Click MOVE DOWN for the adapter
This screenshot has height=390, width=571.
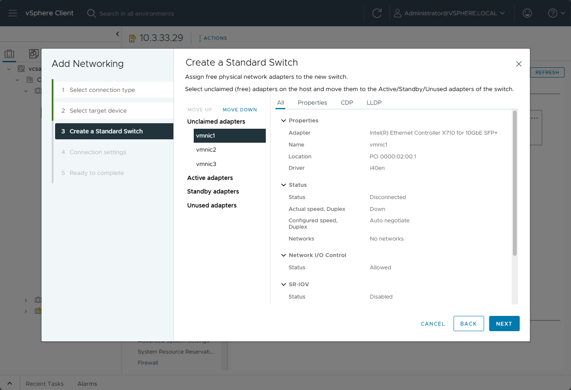tap(240, 110)
